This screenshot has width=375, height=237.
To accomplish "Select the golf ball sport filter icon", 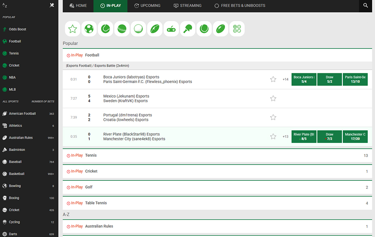I will pyautogui.click(x=139, y=29).
